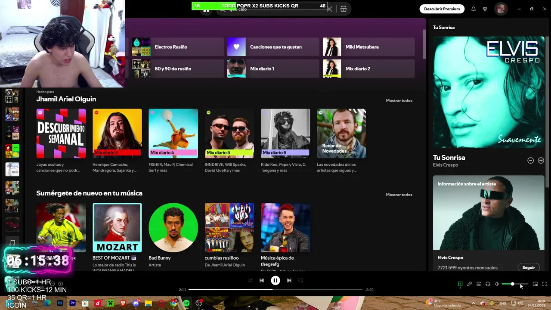Open Mix diario 5 cover
Image resolution: width=551 pixels, height=310 pixels.
coord(229,133)
